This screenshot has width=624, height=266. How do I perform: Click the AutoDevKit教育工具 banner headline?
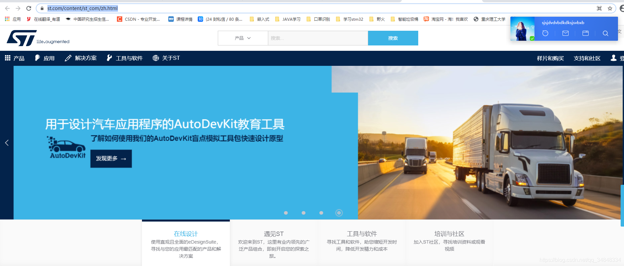165,124
